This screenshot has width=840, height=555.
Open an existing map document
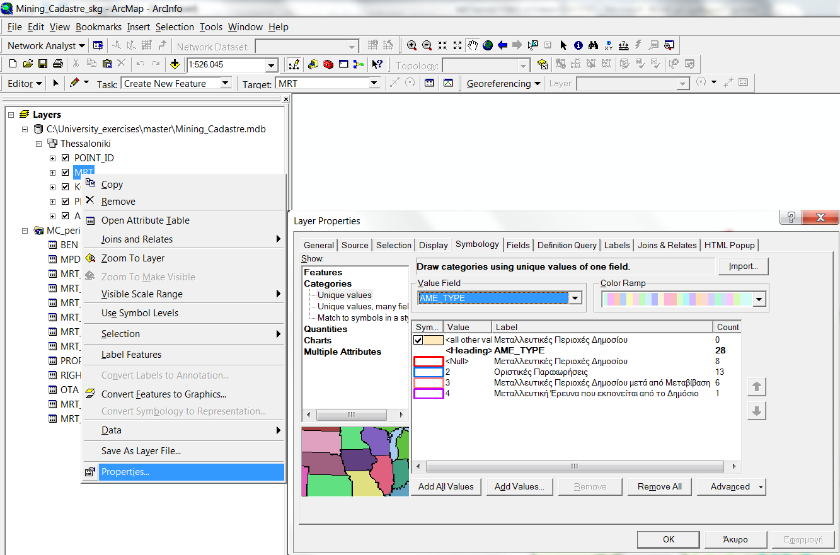[28, 64]
